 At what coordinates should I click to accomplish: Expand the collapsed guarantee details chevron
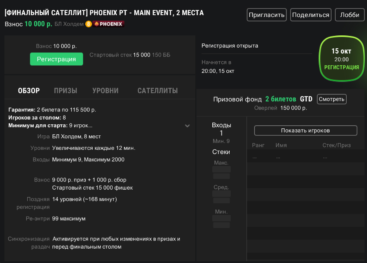pos(187,126)
